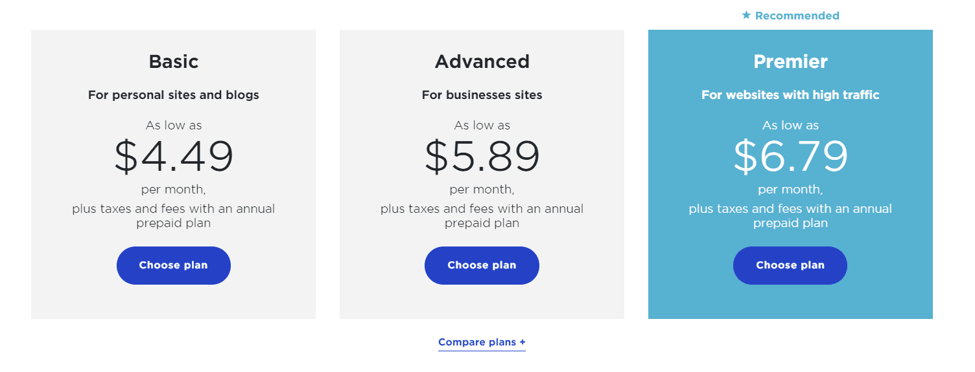
Task: Click "For businesses sites" subtitle
Action: click(482, 95)
